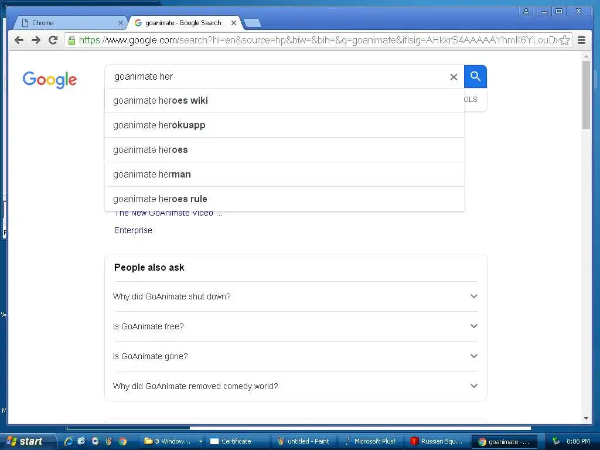Expand Is GoAnimate gone? question
The image size is (600, 450).
tap(295, 356)
